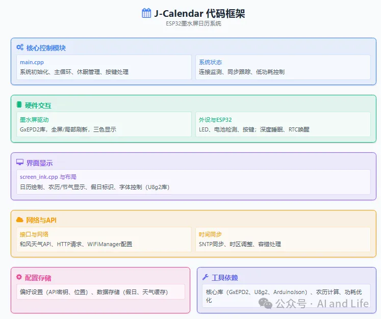Click text LED、电池检测、按键；深度睡眠、RTC唤醒
The width and height of the screenshot is (381, 319).
(x=254, y=129)
